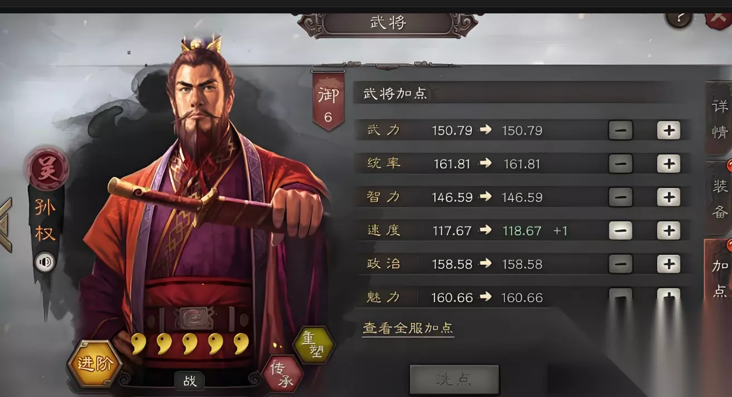Image resolution: width=732 pixels, height=397 pixels.
Task: Add a point to 速度 with plus
Action: (x=668, y=230)
